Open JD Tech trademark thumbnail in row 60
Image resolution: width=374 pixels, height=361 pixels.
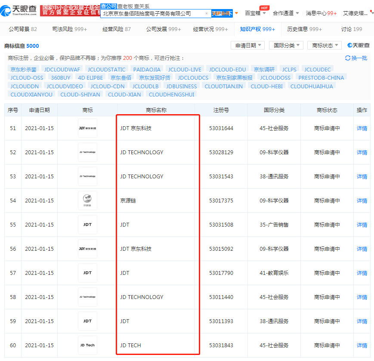coord(87,345)
